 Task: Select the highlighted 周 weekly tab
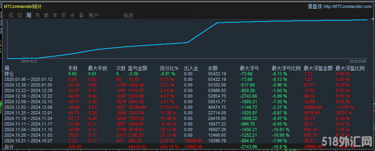point(29,15)
